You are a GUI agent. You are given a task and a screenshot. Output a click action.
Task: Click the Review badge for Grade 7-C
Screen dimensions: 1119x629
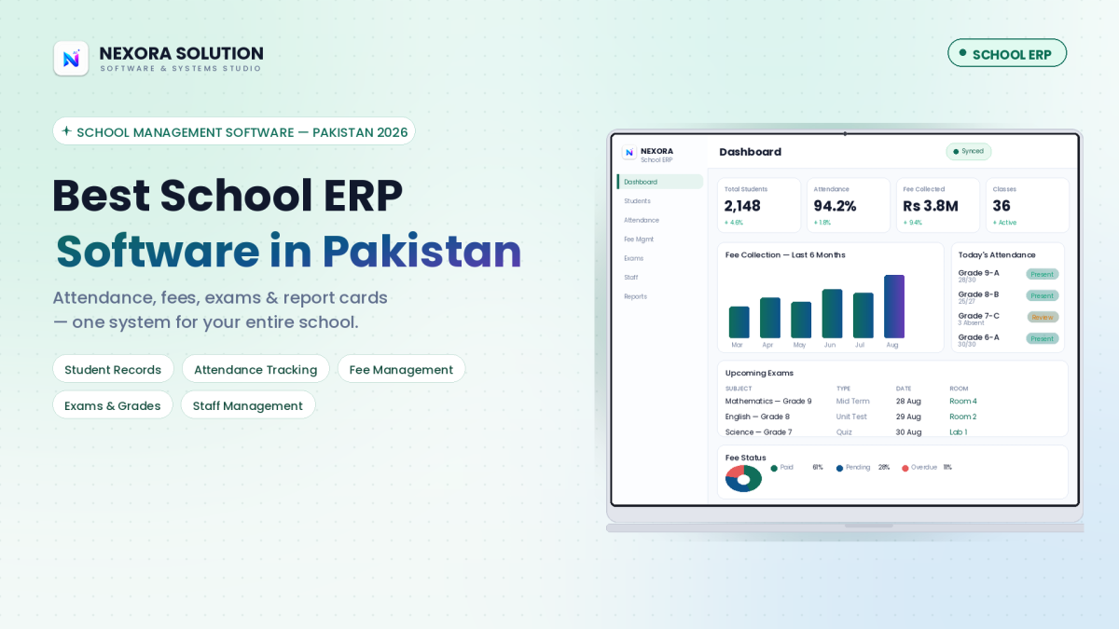tap(1043, 317)
